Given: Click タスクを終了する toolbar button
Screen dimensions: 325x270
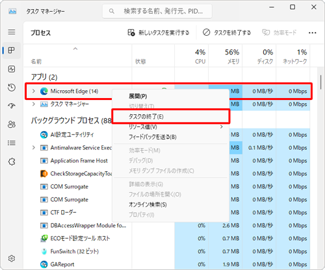Looking at the screenshot, I should 227,32.
